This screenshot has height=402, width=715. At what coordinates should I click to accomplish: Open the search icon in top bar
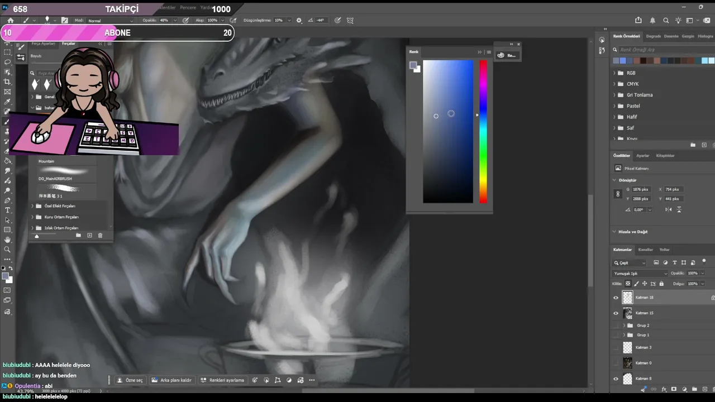[x=666, y=21]
